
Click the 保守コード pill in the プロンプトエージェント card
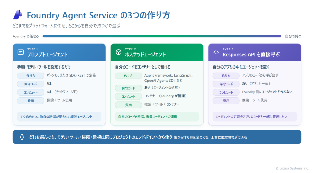tap(31, 84)
